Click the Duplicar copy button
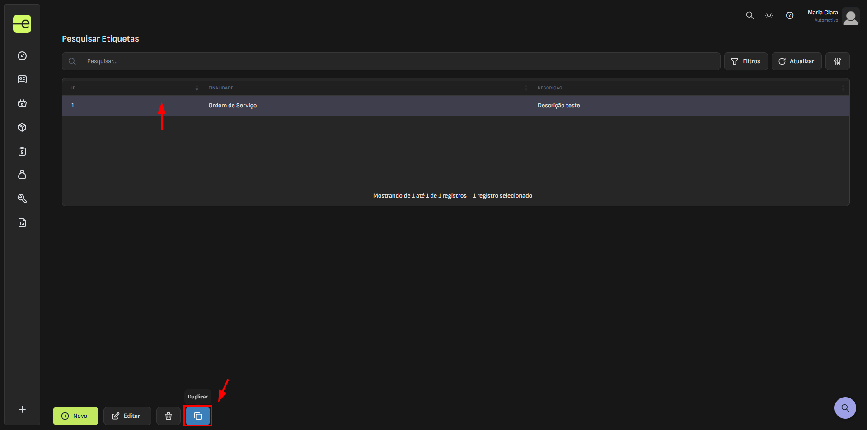 [x=198, y=416]
